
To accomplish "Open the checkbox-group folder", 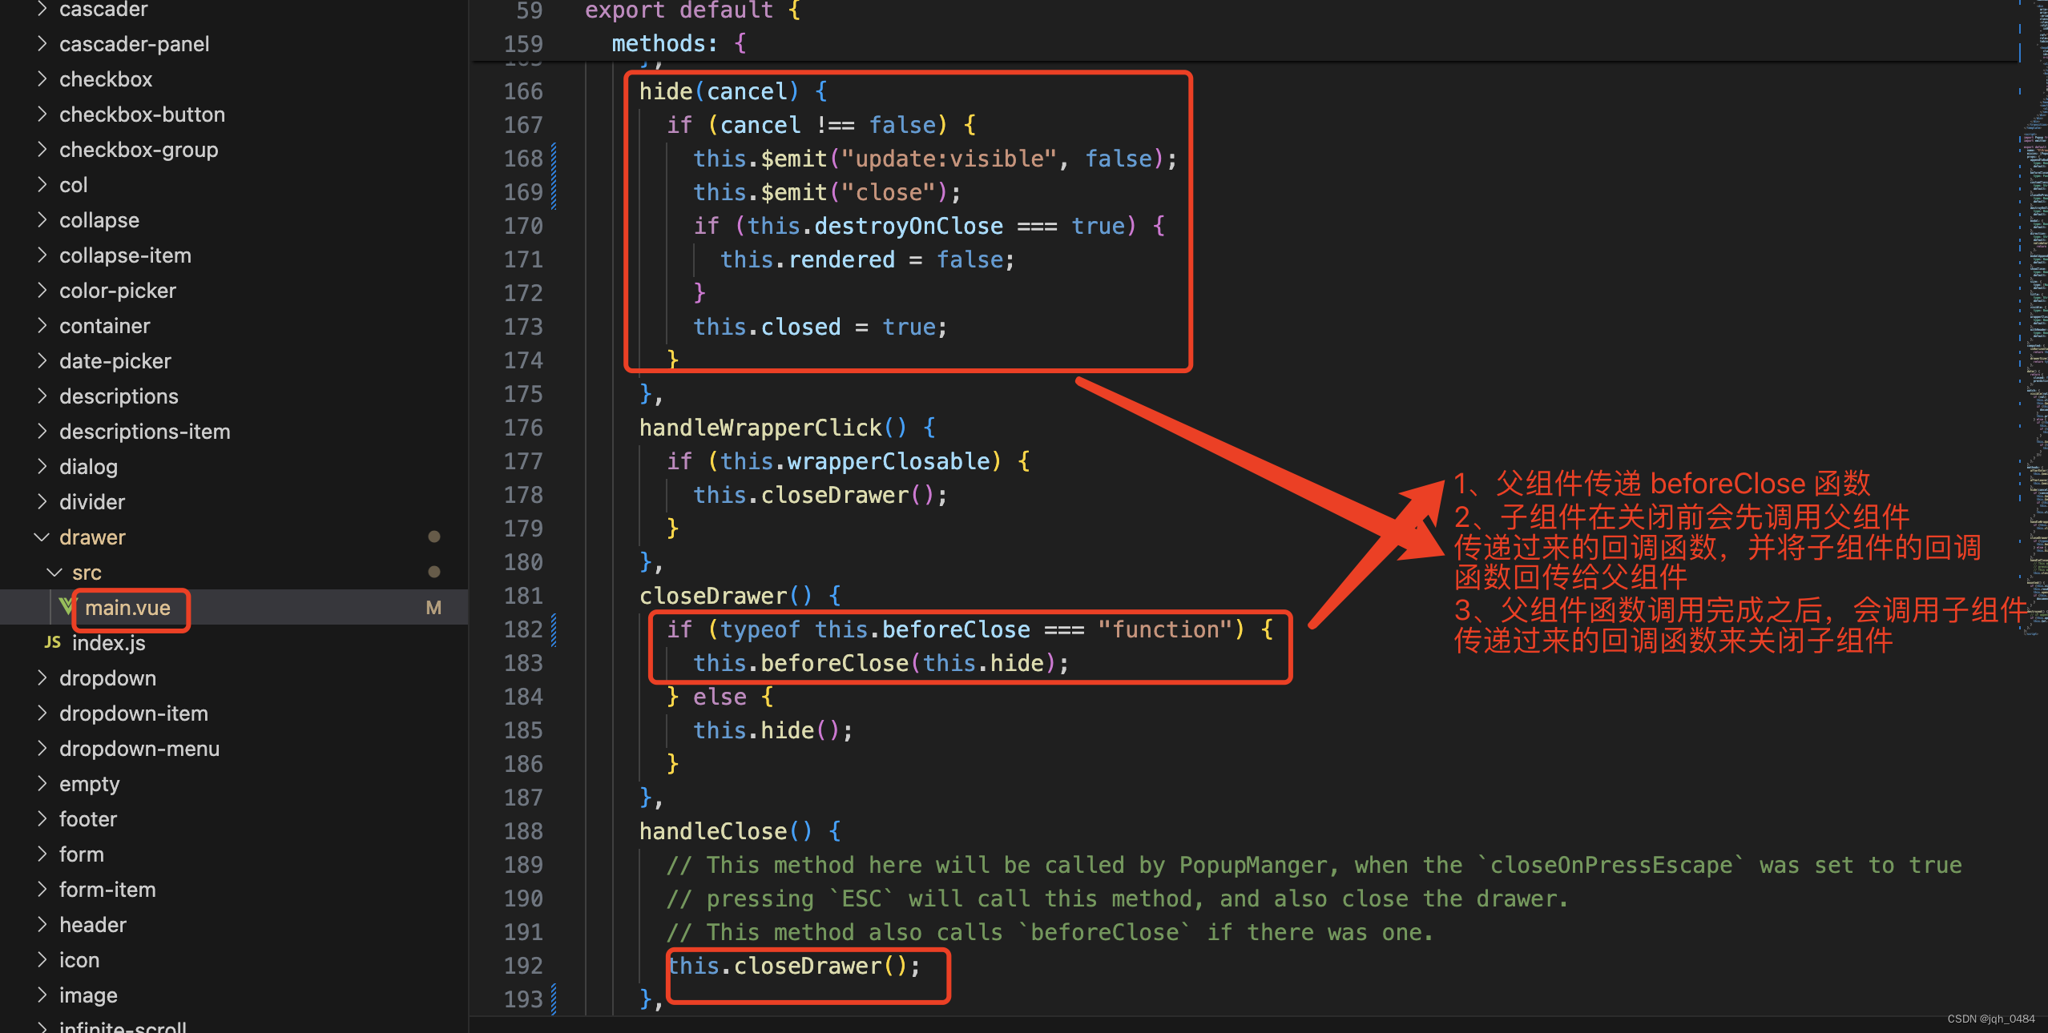I will click(x=138, y=150).
